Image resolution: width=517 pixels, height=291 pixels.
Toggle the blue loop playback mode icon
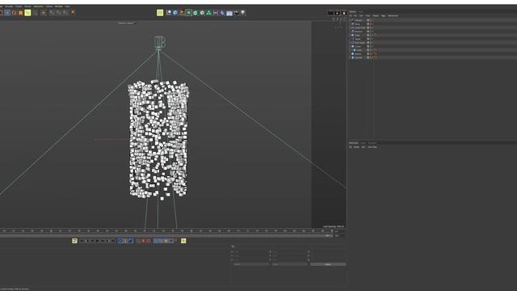(120, 241)
